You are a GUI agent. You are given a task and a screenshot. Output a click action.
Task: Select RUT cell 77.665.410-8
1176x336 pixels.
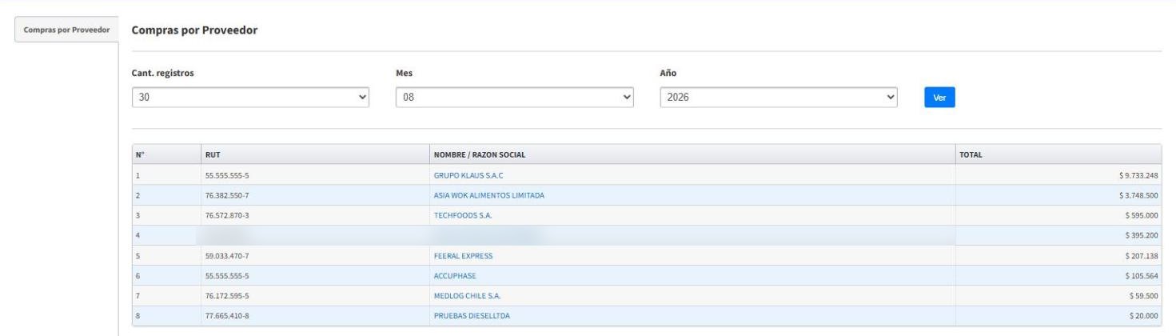point(313,316)
